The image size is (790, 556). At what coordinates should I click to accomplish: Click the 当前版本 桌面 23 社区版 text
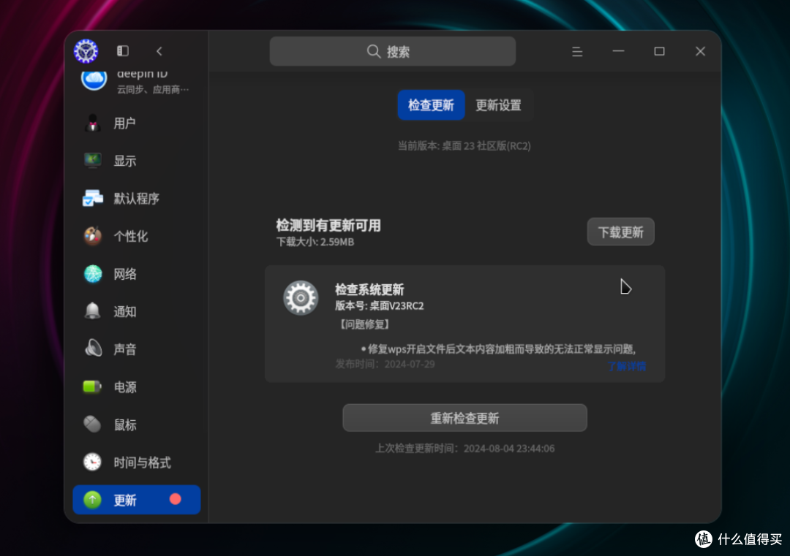464,146
